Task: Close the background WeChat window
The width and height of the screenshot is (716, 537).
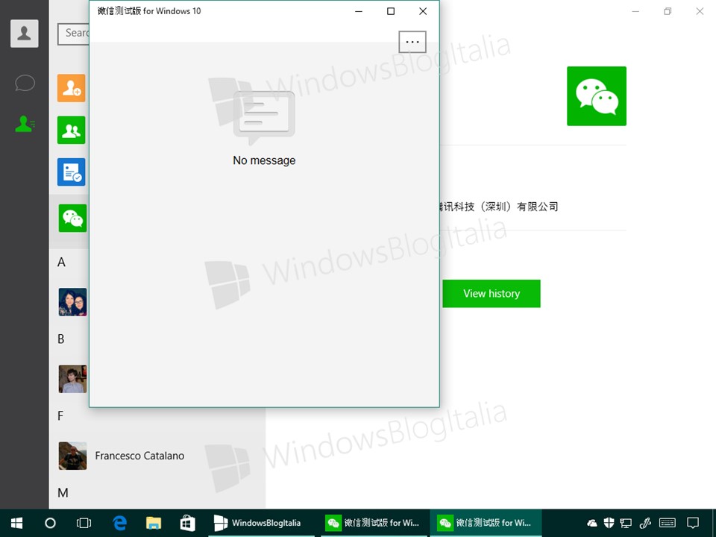Action: [700, 11]
